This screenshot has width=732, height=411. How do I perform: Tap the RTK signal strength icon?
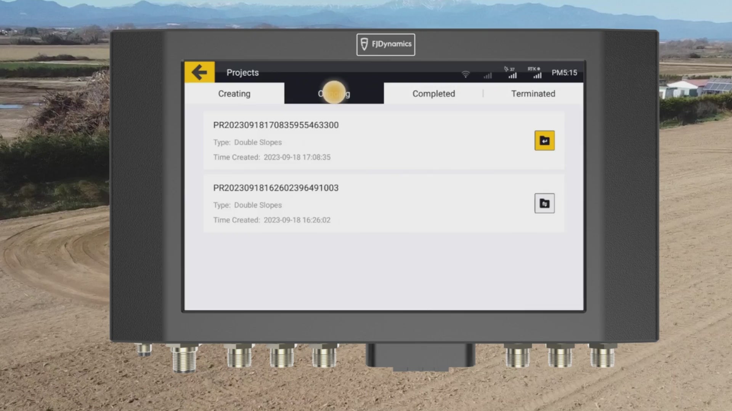[536, 73]
